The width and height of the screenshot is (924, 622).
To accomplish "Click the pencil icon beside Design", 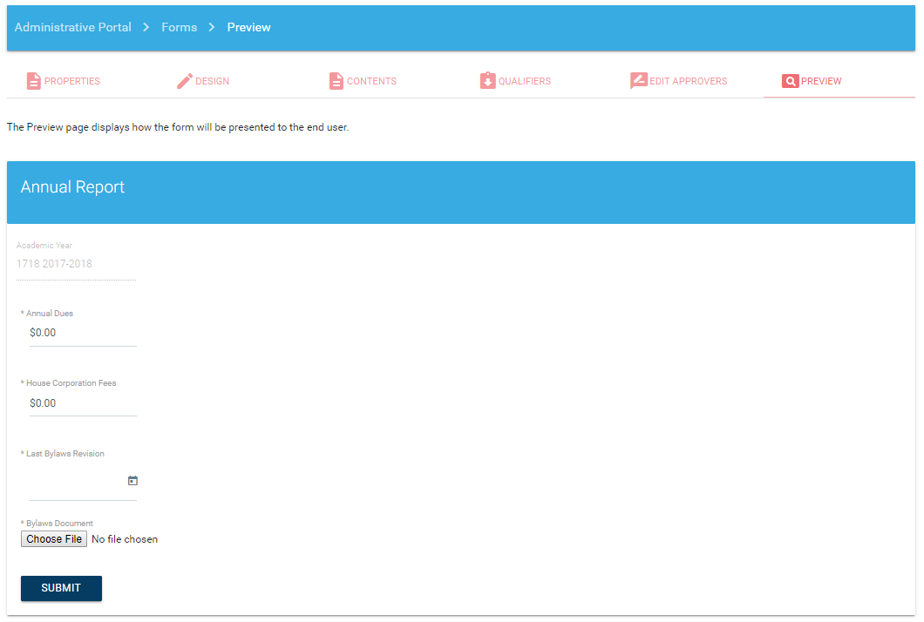I will [x=185, y=81].
